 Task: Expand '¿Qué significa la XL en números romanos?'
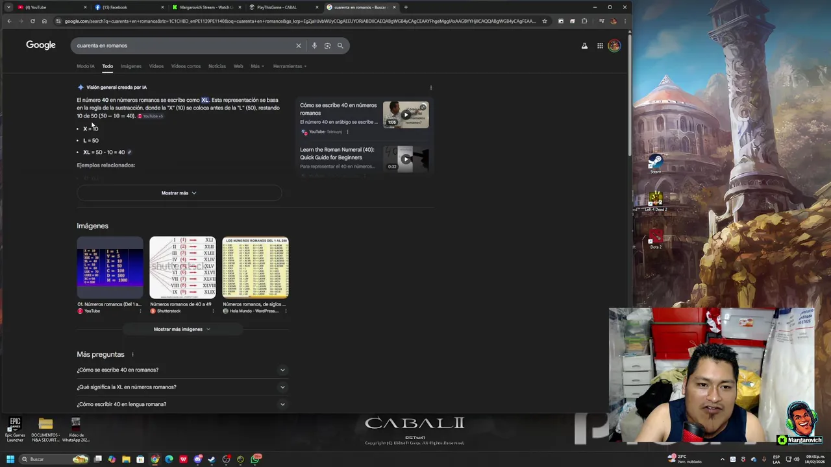tap(181, 387)
